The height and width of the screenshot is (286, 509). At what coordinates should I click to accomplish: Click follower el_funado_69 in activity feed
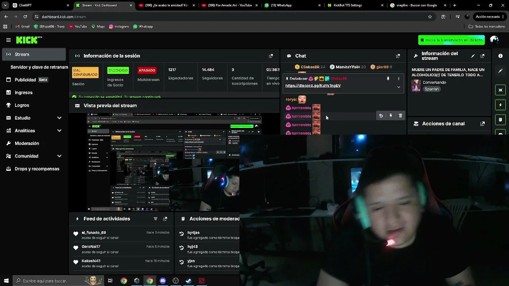pos(94,233)
